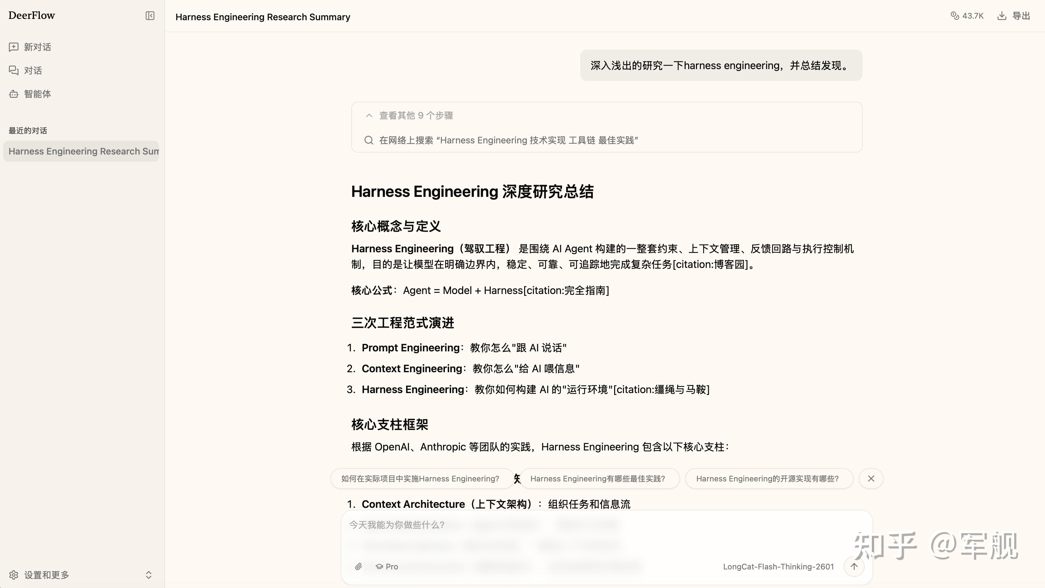Click the Harness Engineering 深度研究总结 heading
The width and height of the screenshot is (1045, 588).
coord(472,191)
